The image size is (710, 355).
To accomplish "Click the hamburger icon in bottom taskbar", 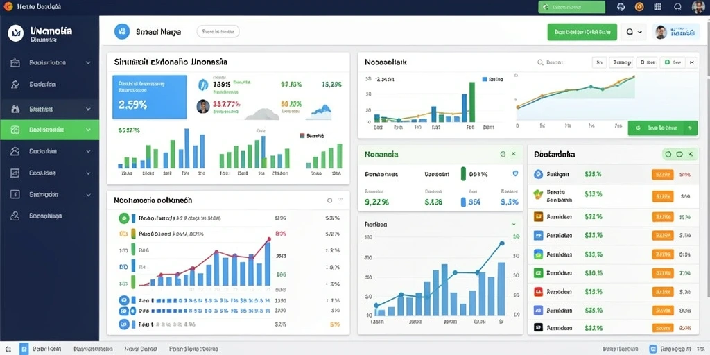I will (8, 349).
